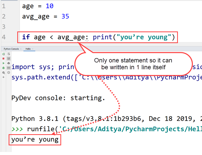The width and height of the screenshot is (202, 155).
Task: Click the Print console output icon
Action: coord(9,63)
